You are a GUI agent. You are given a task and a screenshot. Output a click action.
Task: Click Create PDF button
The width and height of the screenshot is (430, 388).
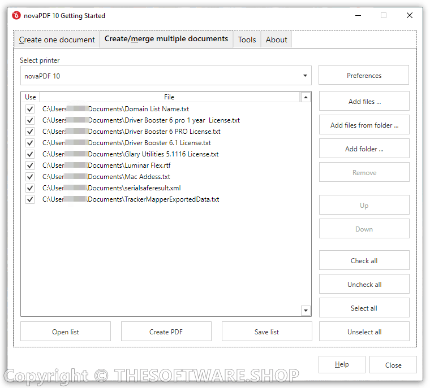(166, 332)
